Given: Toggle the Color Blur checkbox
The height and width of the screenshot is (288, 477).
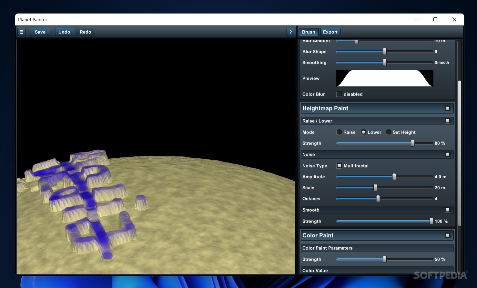Looking at the screenshot, I should click(x=339, y=94).
